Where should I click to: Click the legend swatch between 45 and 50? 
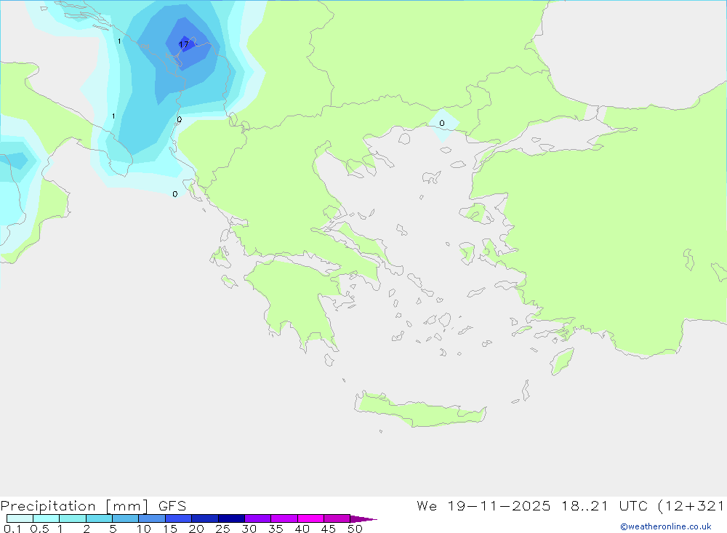[337, 518]
